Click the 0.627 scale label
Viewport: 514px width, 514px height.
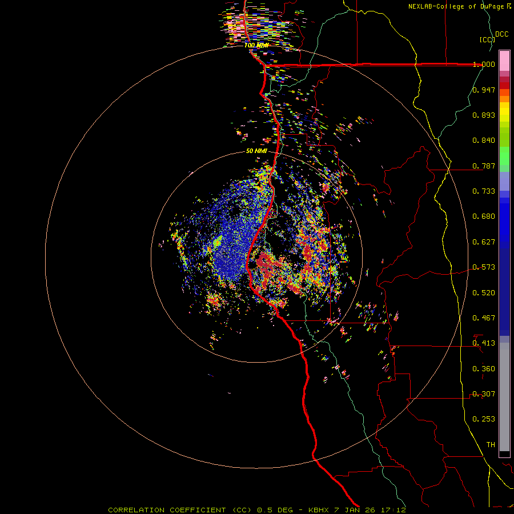(x=484, y=242)
